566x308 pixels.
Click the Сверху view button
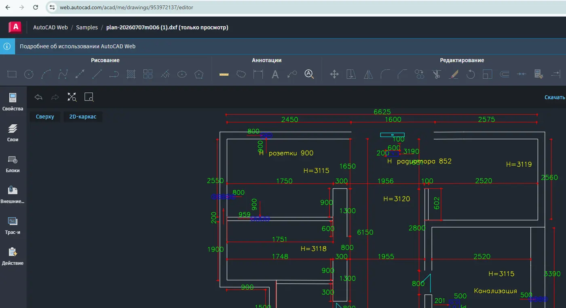tap(45, 117)
